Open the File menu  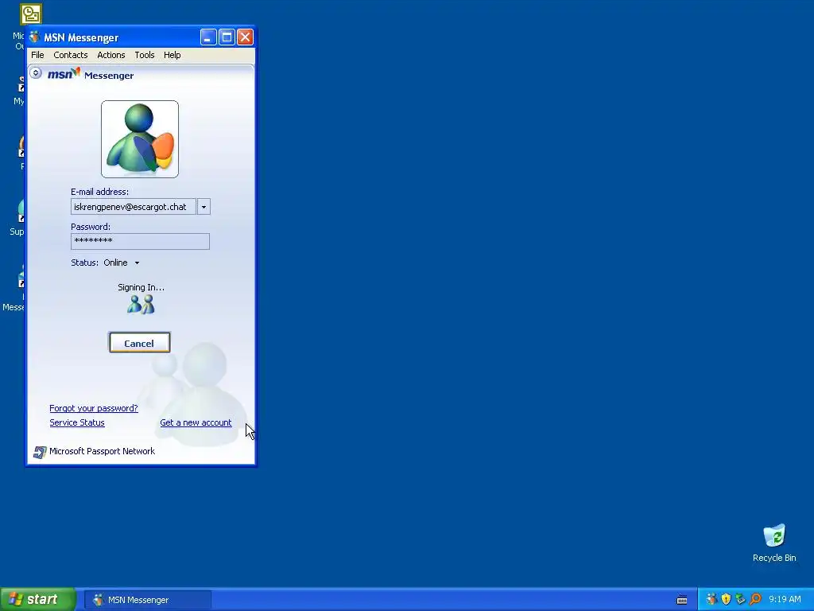pyautogui.click(x=37, y=55)
